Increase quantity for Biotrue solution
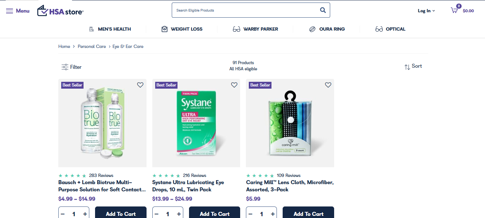Screen dimensions: 485x218 (85, 214)
